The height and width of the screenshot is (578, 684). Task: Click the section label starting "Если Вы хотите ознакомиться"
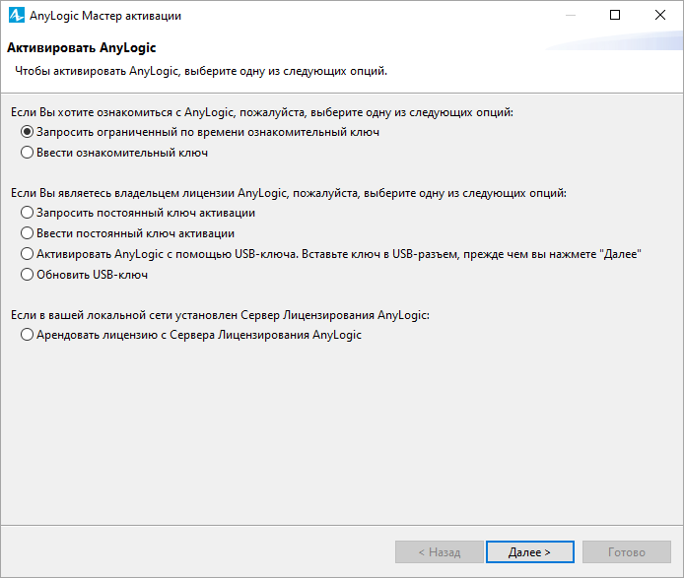262,112
